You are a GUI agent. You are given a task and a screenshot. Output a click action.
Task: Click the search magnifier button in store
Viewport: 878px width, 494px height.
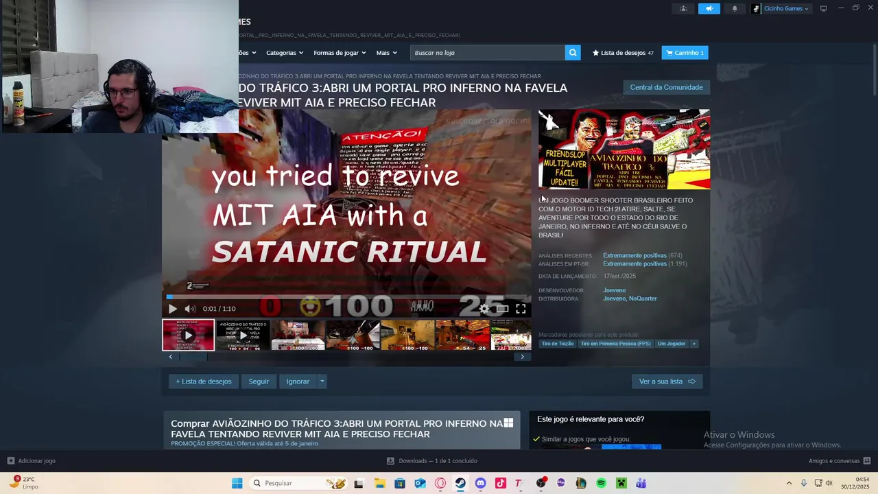click(x=572, y=53)
